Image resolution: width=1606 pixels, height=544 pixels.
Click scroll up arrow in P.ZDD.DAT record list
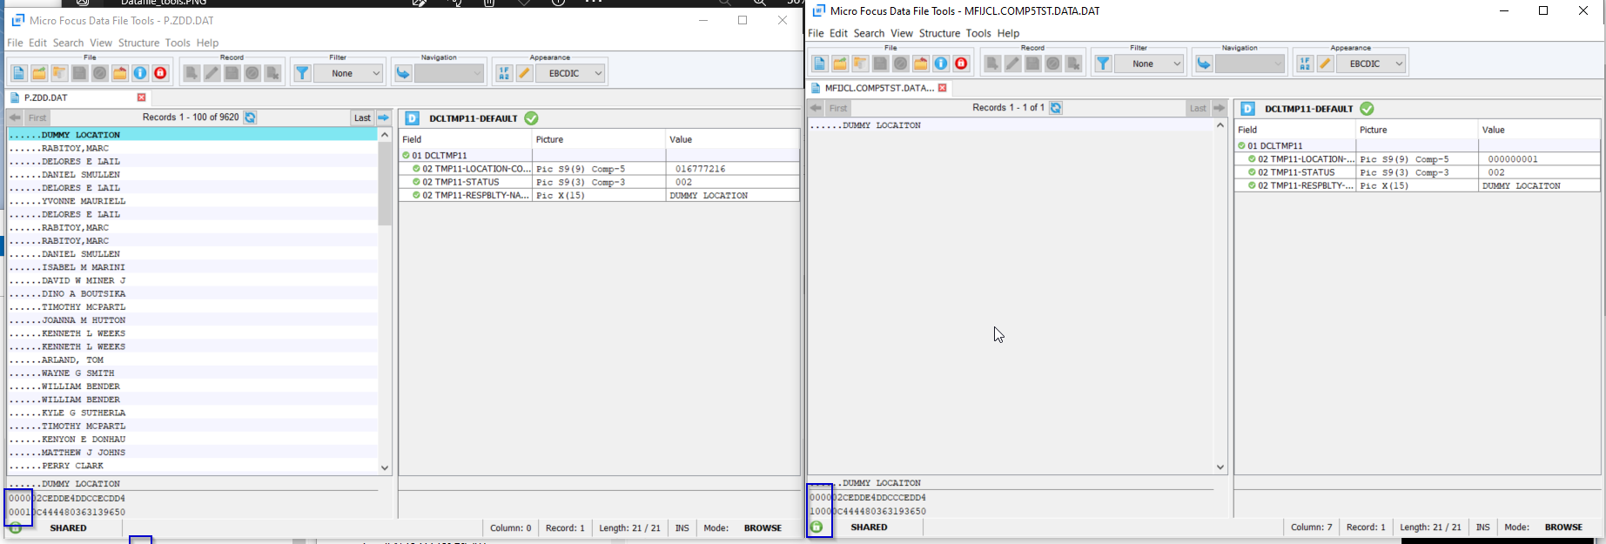pyautogui.click(x=385, y=135)
